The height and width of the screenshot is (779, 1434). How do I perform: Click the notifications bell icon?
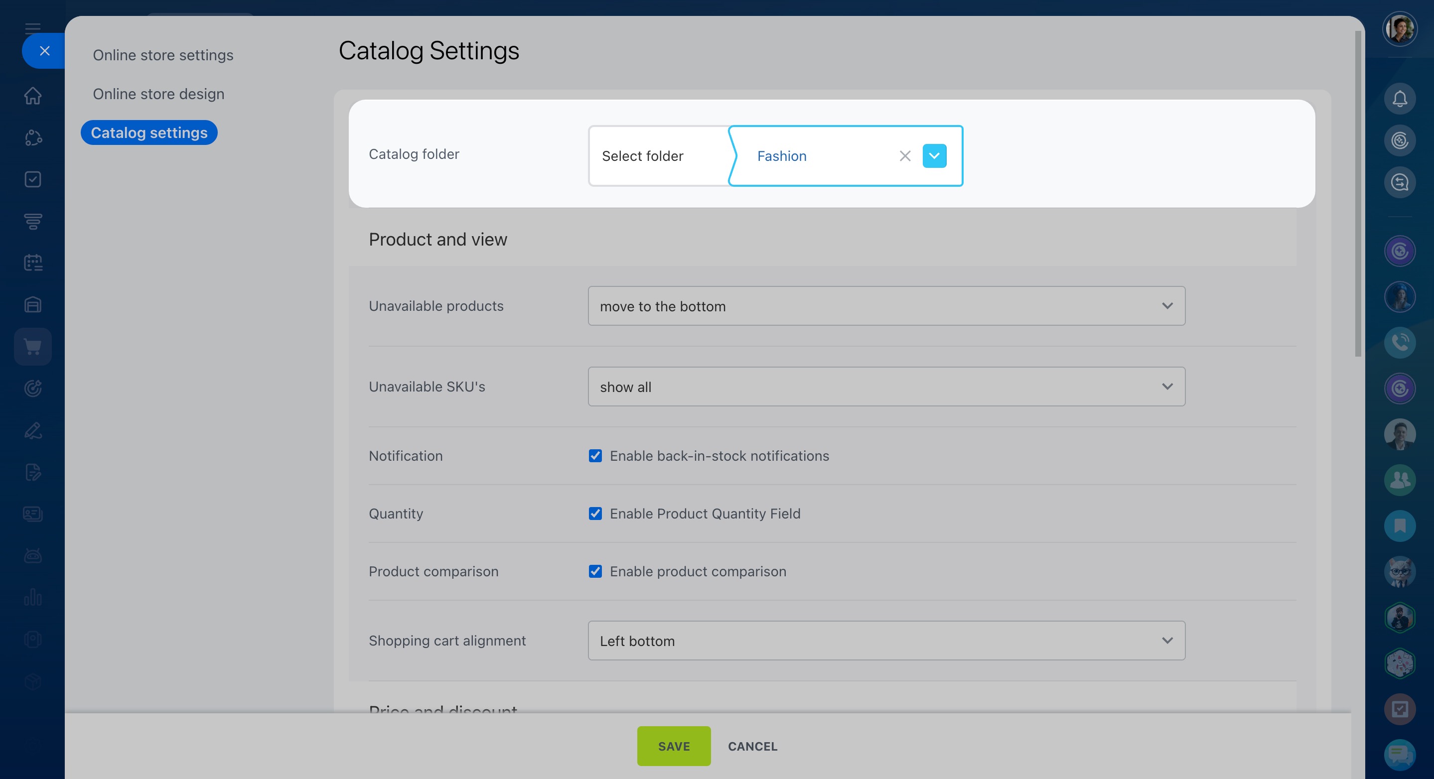[x=1400, y=99]
